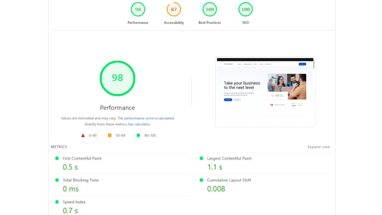Click the Total Blocking Time metric label
Screen dimensions: 382x215
coord(81,180)
